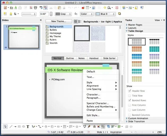The image size is (167, 136).
Task: Click the Export as PDF icon
Action: tap(31, 8)
